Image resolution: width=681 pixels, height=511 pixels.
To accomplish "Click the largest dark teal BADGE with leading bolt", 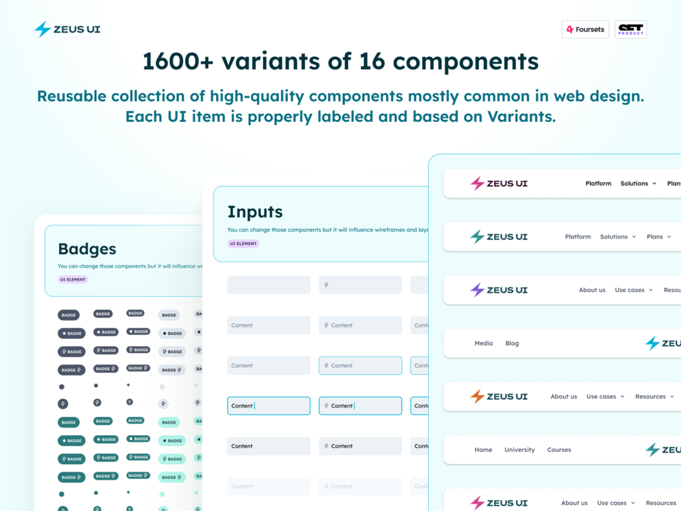I will point(72,459).
